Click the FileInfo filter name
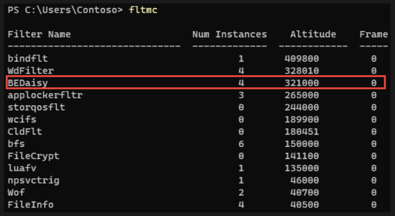This screenshot has height=216, width=395. [x=30, y=204]
